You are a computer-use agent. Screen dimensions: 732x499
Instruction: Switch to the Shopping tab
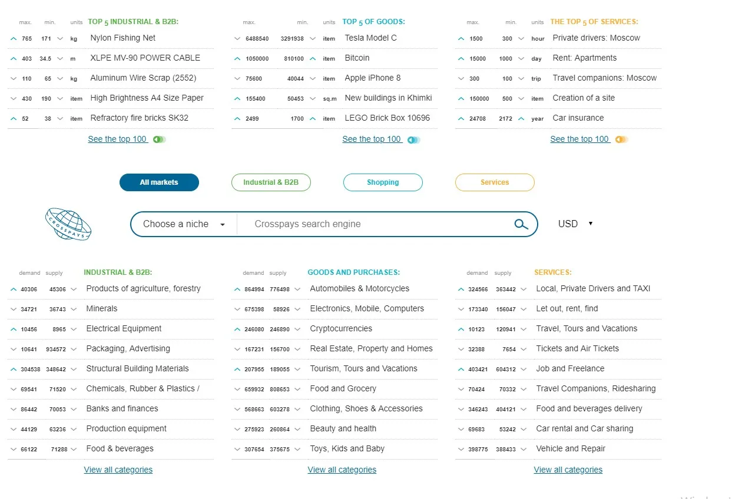click(383, 182)
